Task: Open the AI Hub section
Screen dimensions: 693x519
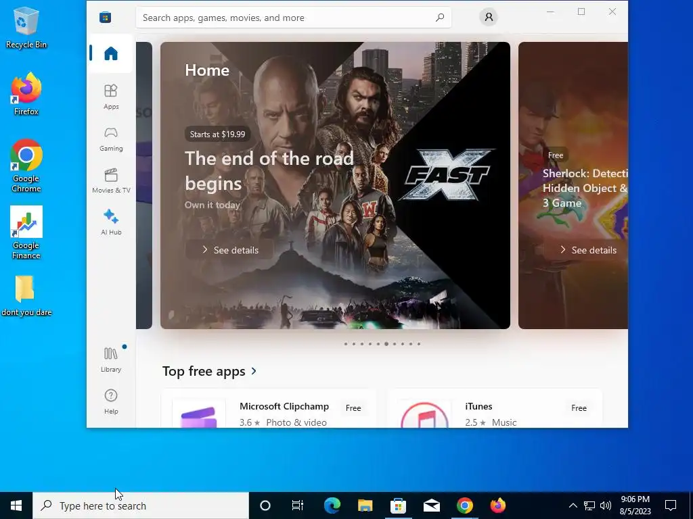Action: tap(111, 222)
